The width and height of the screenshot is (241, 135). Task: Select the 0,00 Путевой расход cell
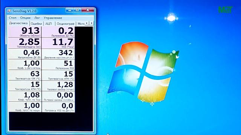(58, 96)
